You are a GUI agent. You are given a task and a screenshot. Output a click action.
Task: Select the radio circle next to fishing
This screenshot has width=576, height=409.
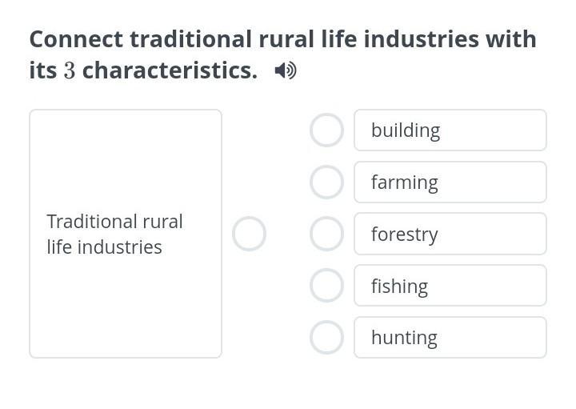tap(326, 286)
